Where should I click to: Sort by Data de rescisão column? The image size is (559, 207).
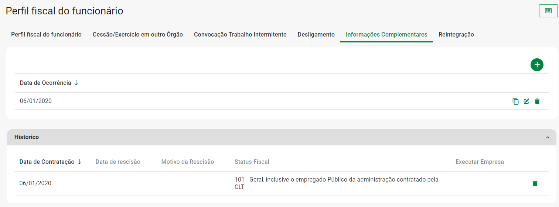tap(118, 162)
